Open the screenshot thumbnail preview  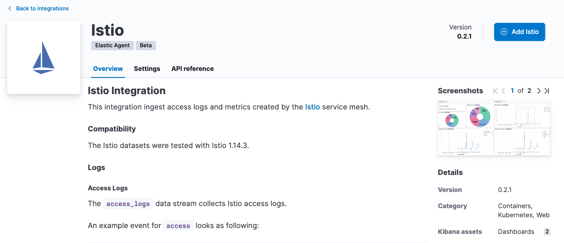tap(494, 127)
